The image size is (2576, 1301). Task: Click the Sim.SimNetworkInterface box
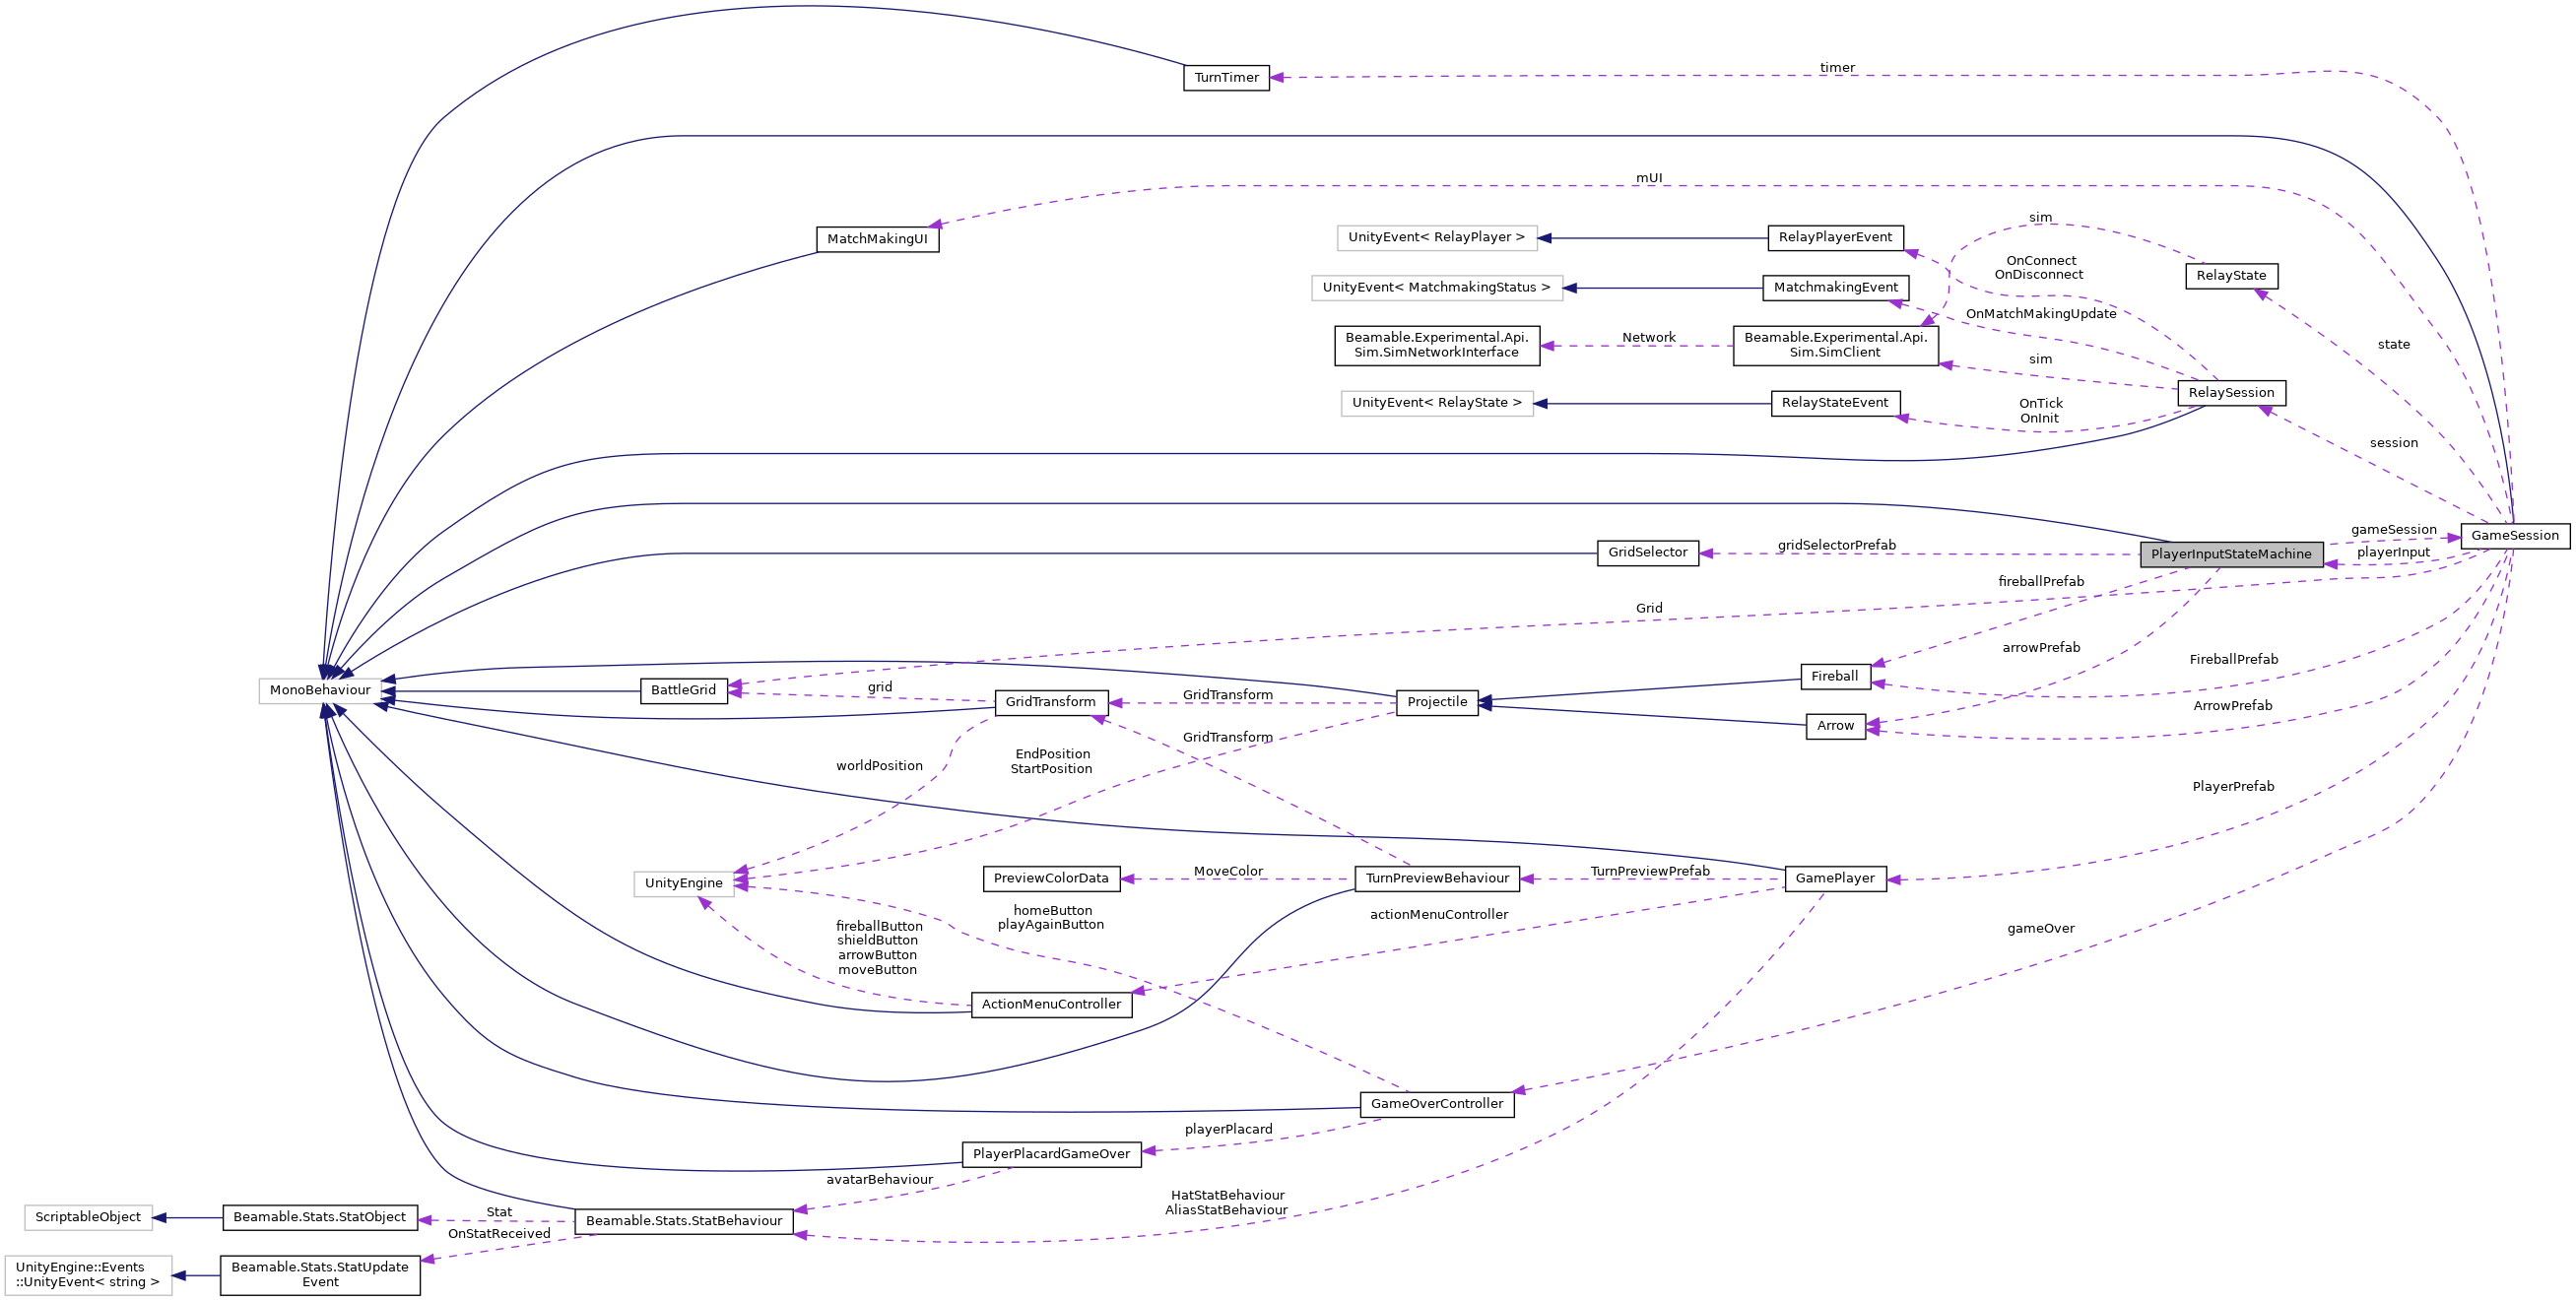click(x=1437, y=347)
